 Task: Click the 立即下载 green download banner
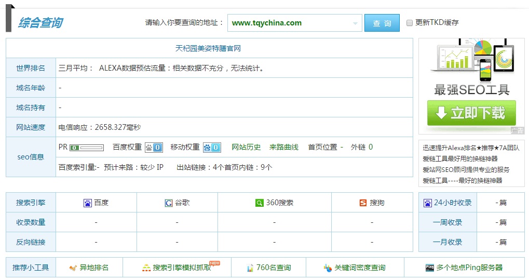click(x=471, y=113)
